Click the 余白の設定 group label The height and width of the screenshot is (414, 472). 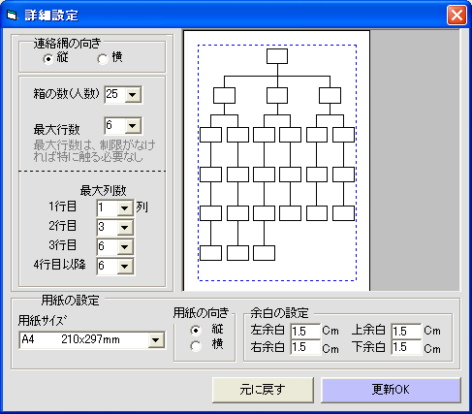(x=279, y=312)
